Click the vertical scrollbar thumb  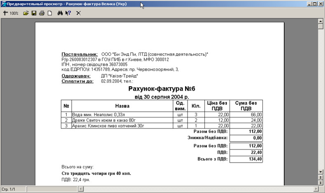click(321, 26)
